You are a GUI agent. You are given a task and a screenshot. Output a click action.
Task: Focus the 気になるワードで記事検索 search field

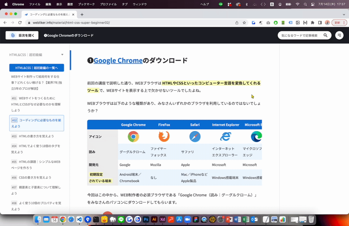[299, 35]
